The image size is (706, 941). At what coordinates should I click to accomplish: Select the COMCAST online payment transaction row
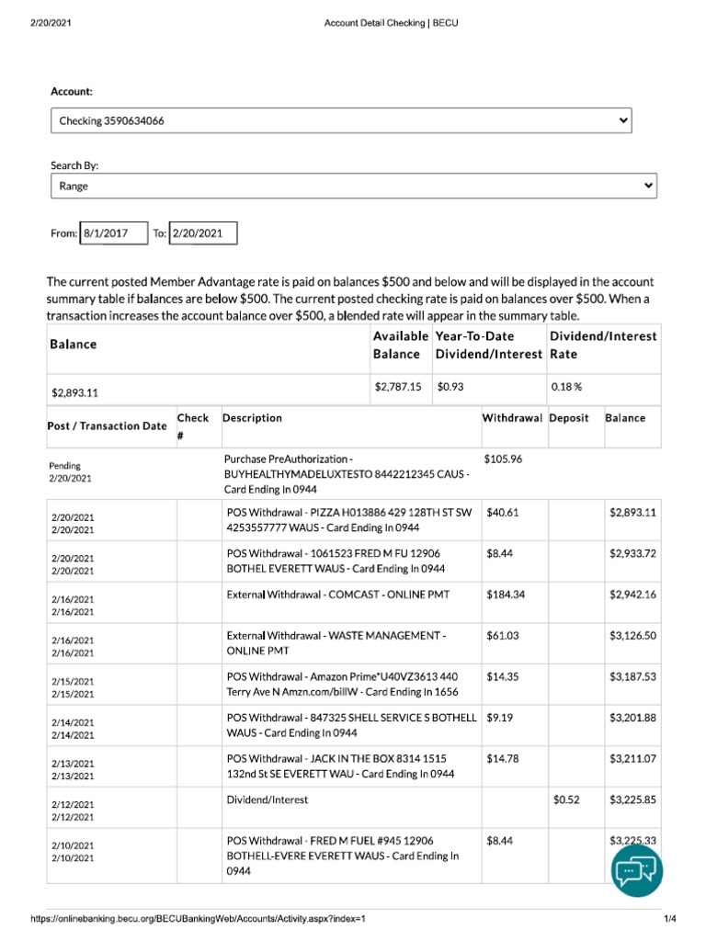pos(354,603)
